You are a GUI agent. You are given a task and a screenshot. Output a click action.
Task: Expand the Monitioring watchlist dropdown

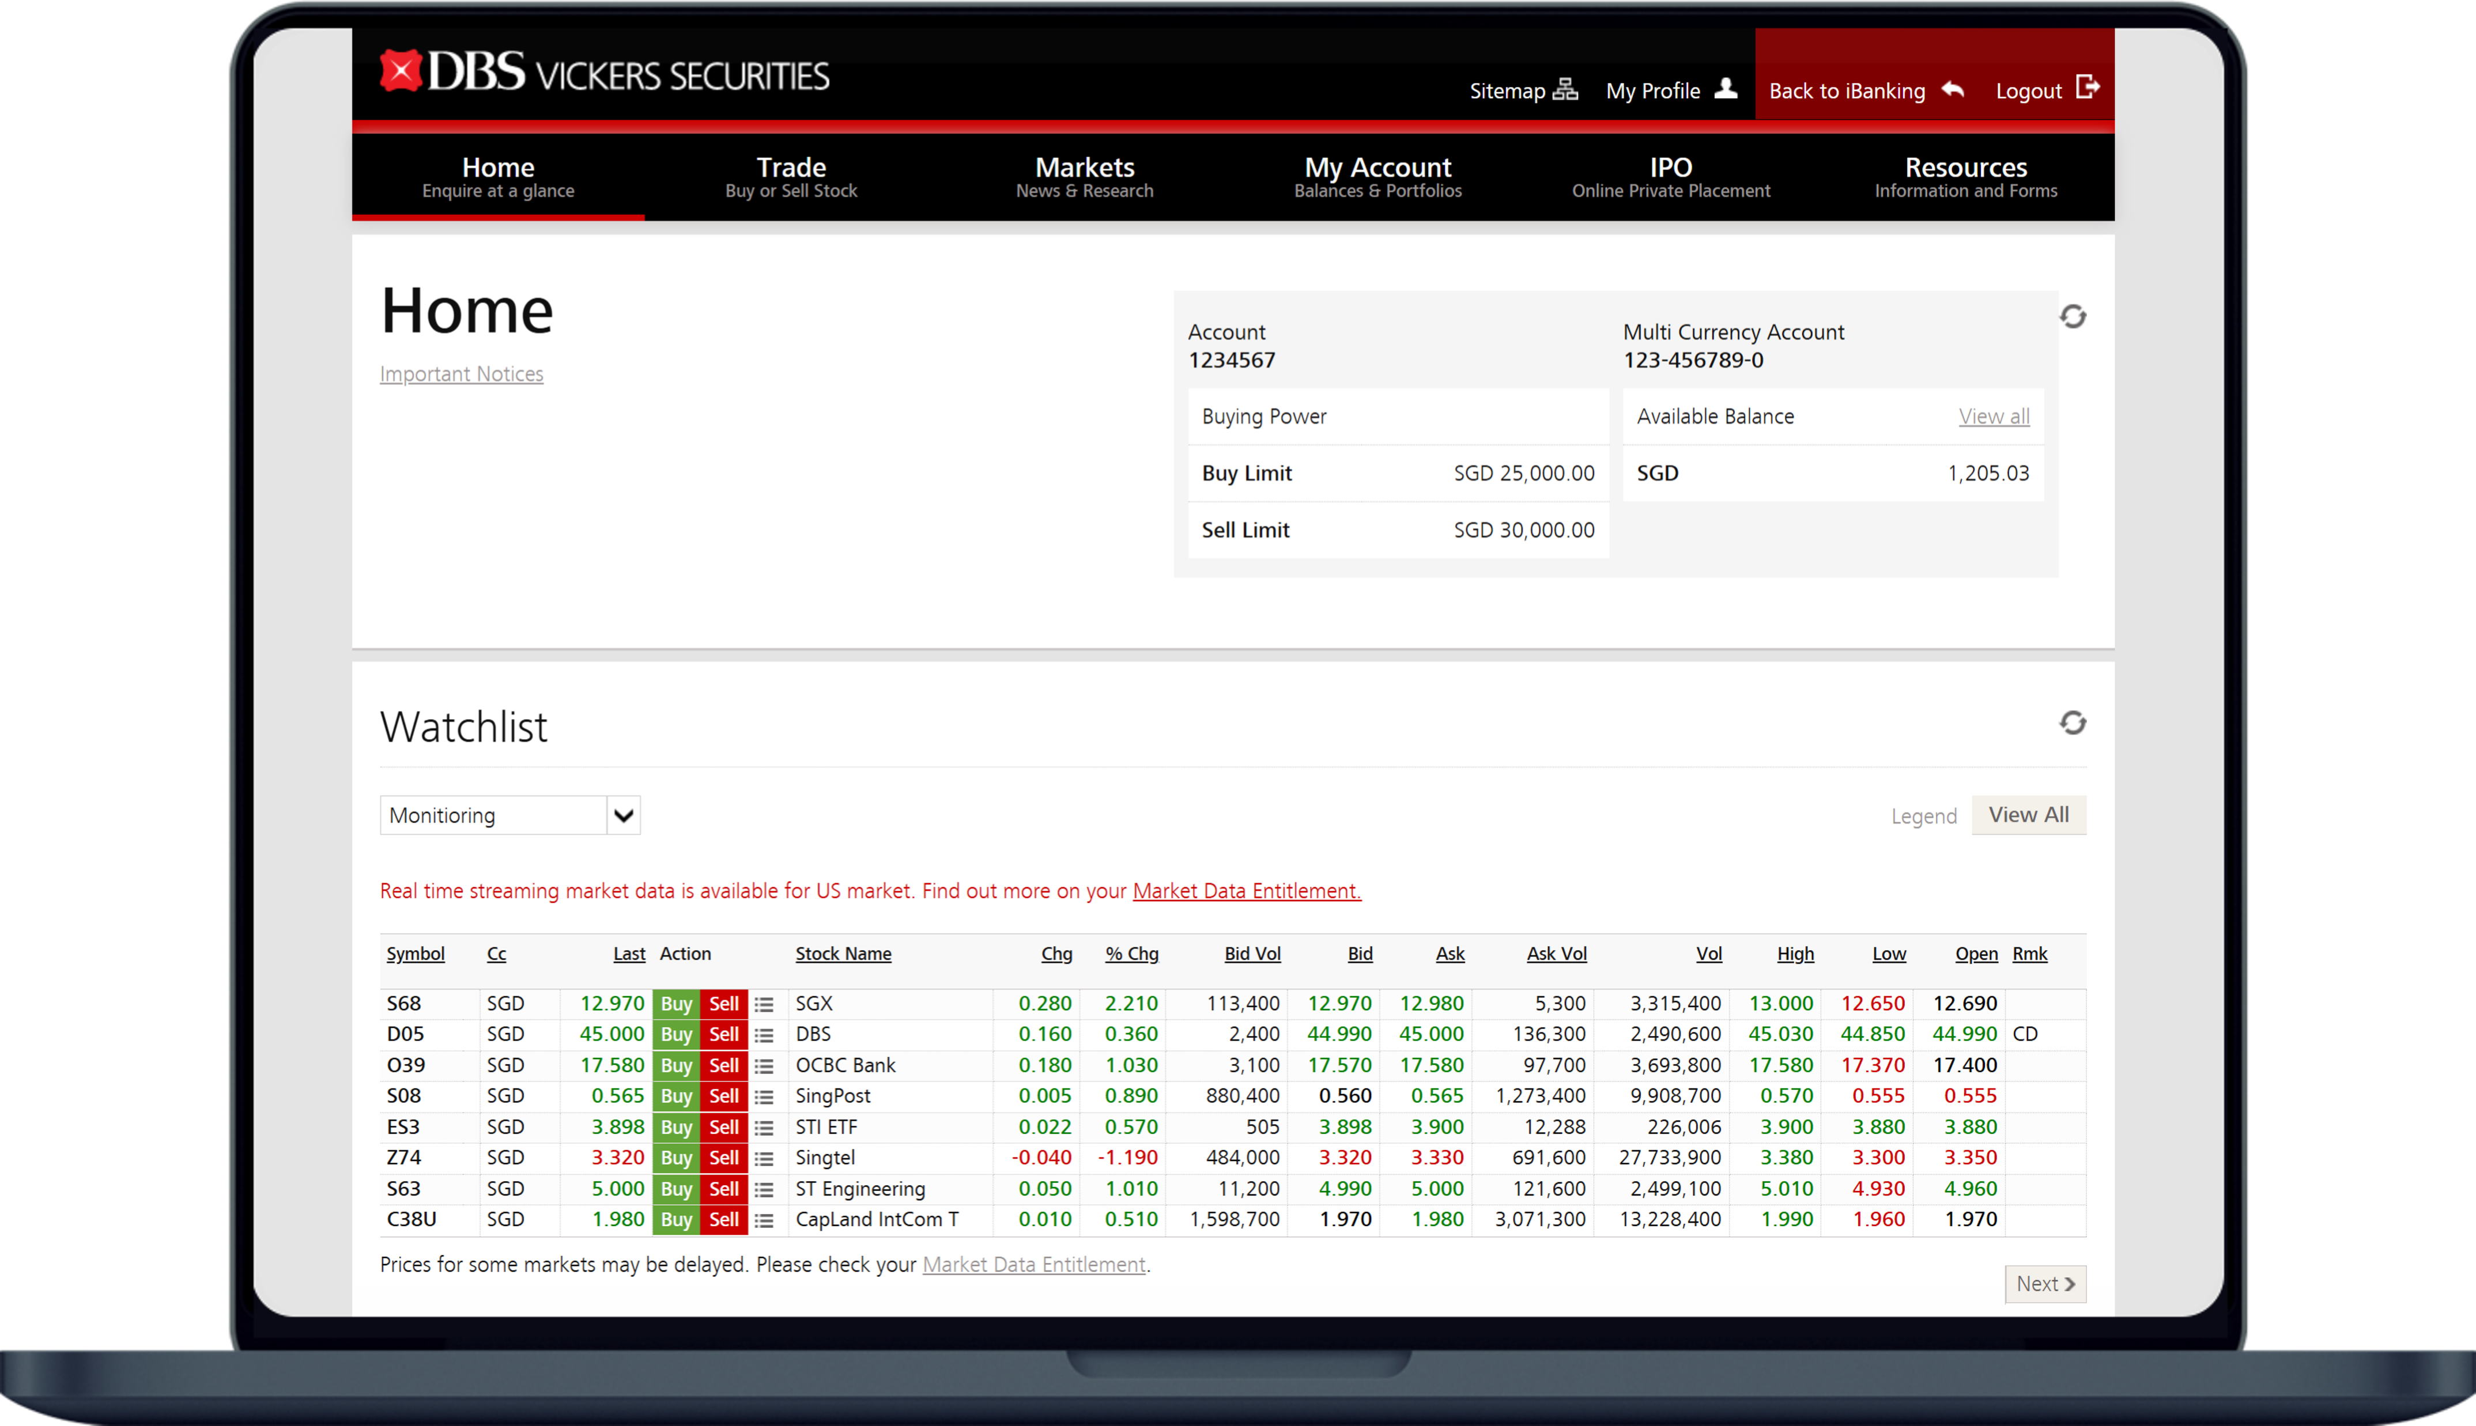(x=623, y=815)
